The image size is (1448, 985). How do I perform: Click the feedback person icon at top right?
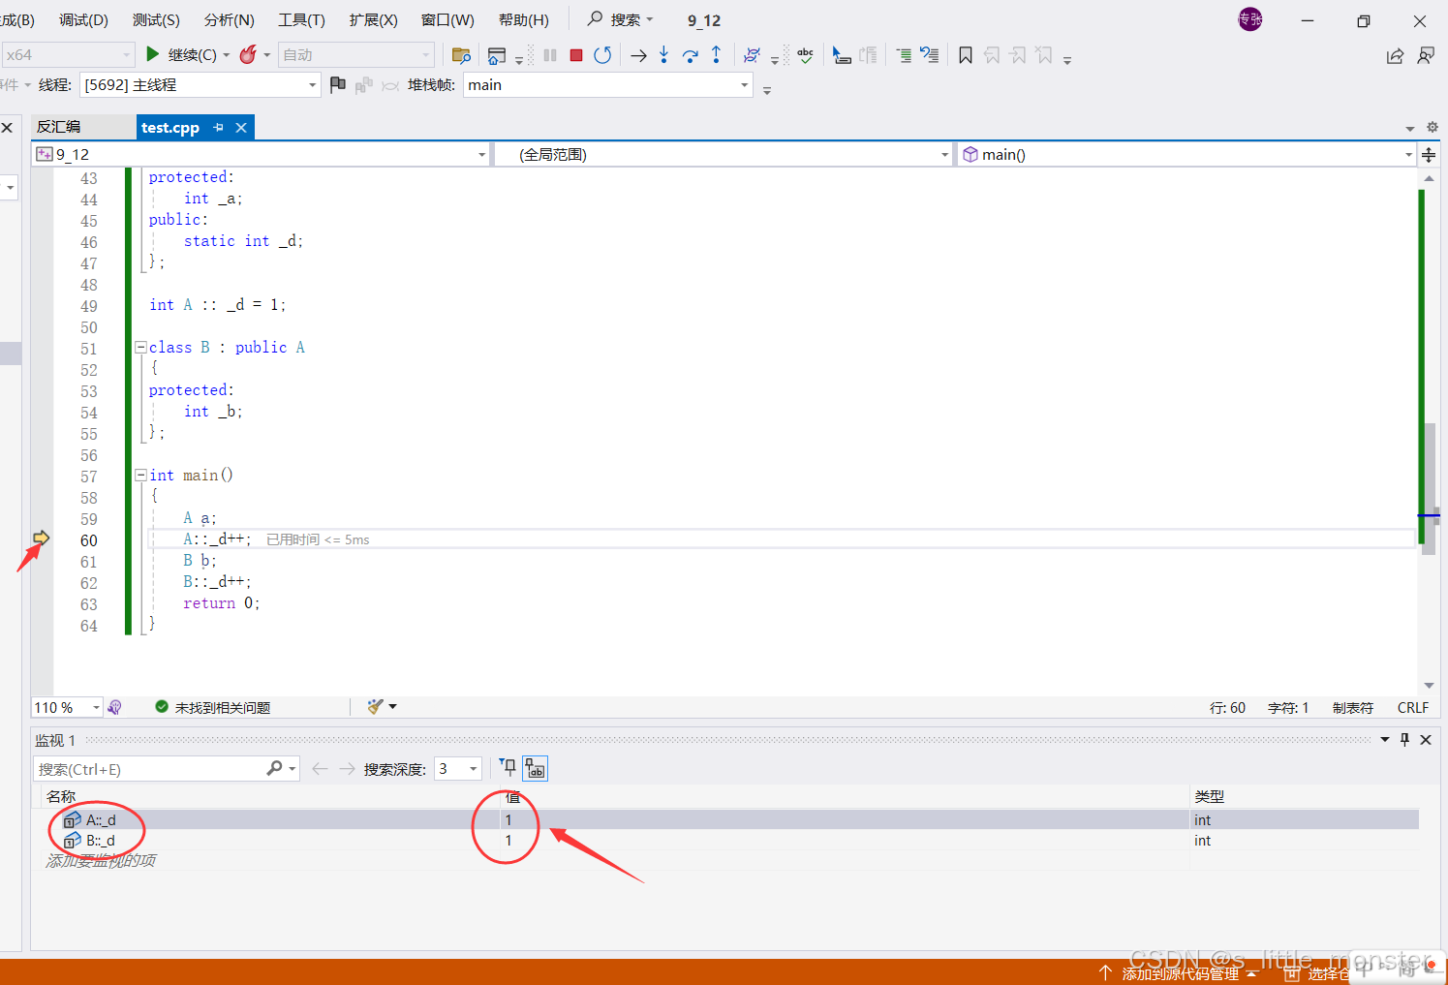(1426, 56)
